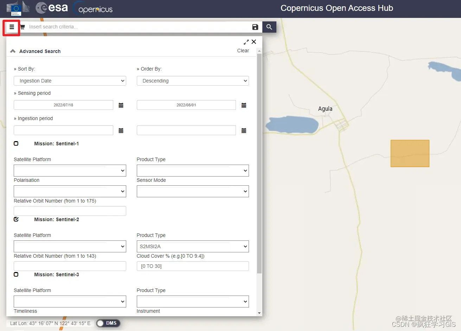
Task: Click Clear to reset search filters
Action: [243, 51]
